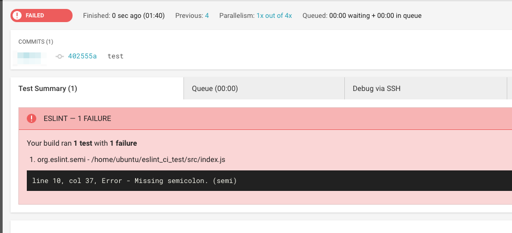The height and width of the screenshot is (233, 512).
Task: Click the exclamation icon in FAILED badge
Action: [18, 15]
